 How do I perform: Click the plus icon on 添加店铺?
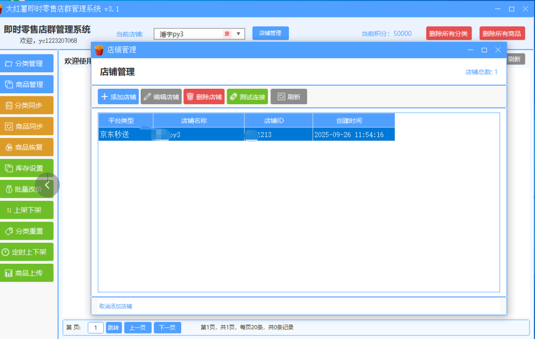click(x=104, y=97)
